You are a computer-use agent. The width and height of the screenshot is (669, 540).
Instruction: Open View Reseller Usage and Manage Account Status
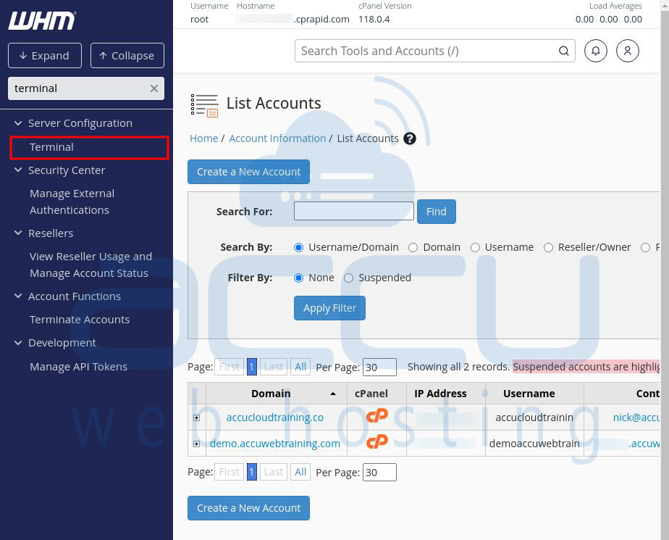coord(91,265)
